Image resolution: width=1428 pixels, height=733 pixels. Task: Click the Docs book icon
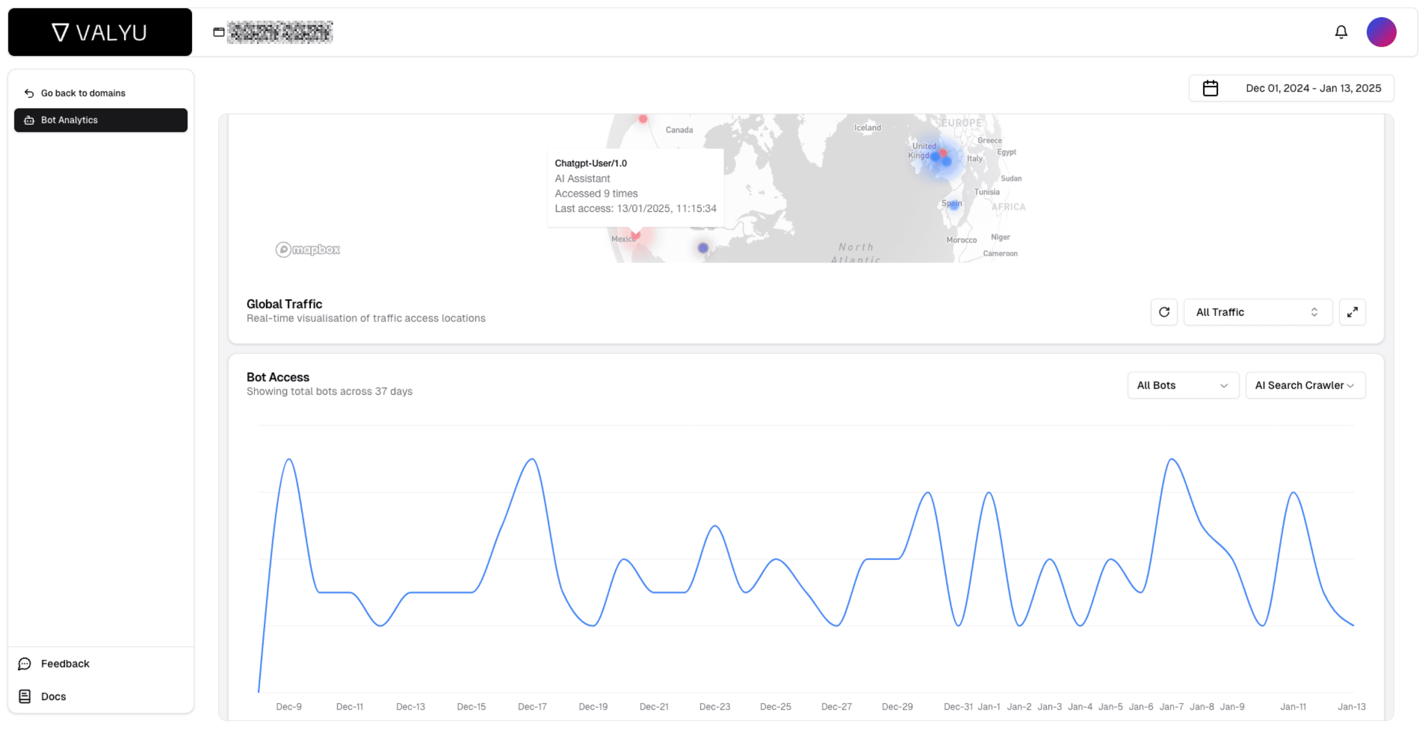tap(25, 696)
